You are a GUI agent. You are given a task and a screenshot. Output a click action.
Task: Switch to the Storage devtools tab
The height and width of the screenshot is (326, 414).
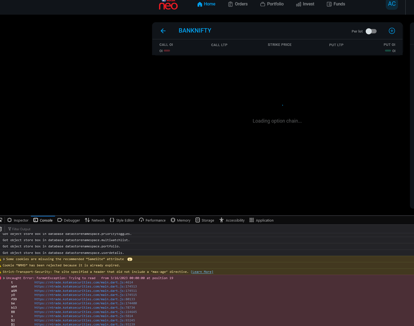click(x=205, y=220)
